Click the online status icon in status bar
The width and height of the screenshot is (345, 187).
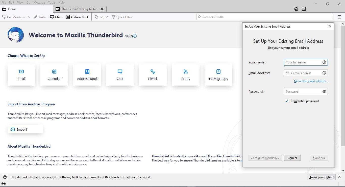(x=4, y=184)
